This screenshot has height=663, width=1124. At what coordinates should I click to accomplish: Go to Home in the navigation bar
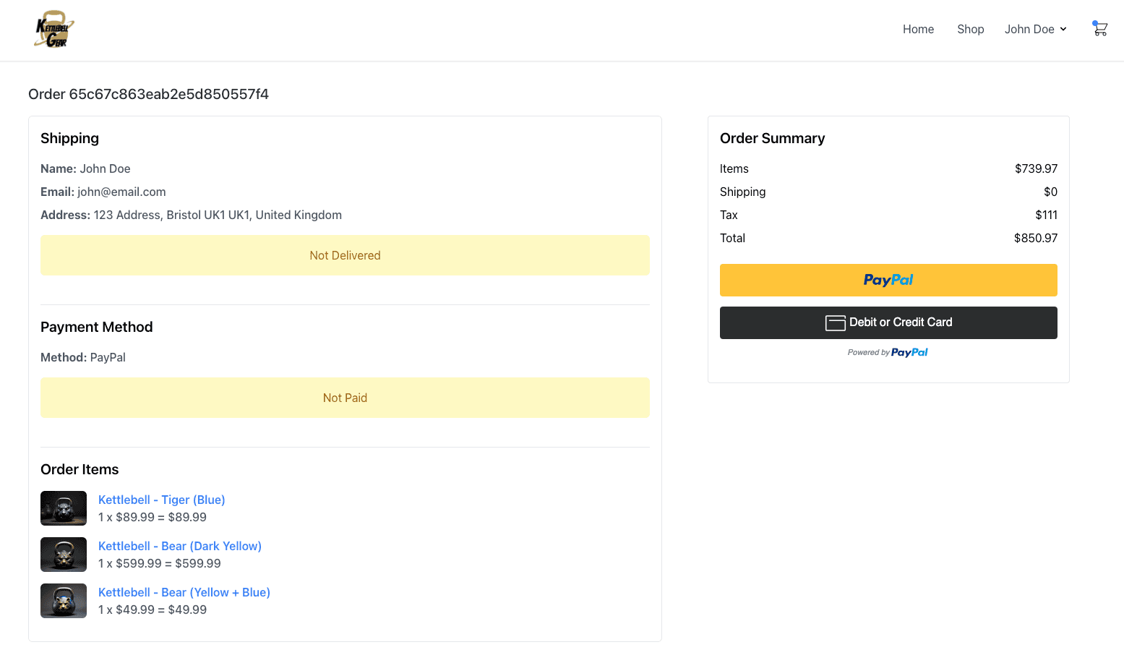(918, 29)
